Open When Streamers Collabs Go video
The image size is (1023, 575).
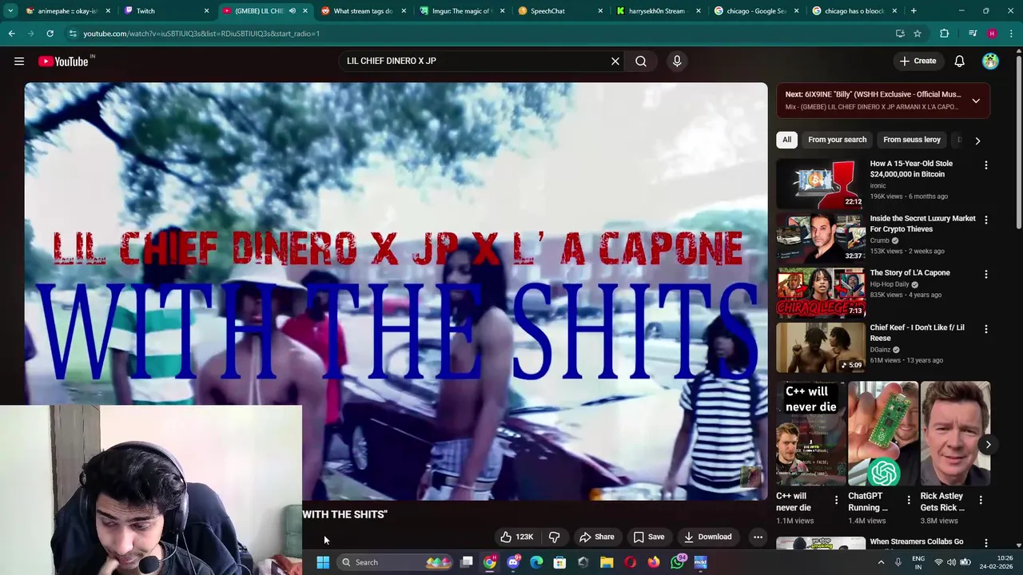coord(917,541)
